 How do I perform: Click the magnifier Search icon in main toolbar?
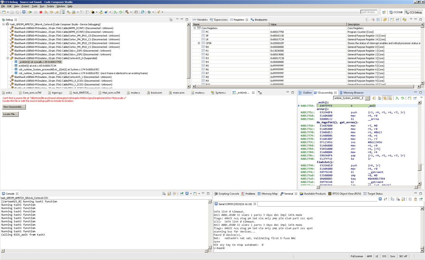click(x=142, y=12)
